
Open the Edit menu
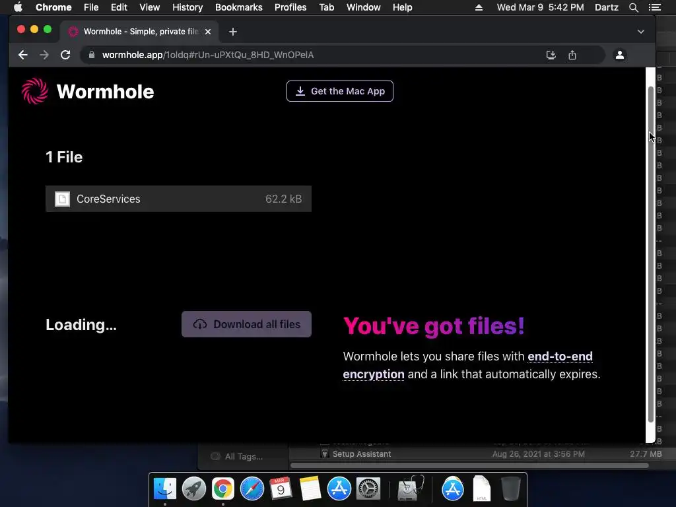[119, 7]
